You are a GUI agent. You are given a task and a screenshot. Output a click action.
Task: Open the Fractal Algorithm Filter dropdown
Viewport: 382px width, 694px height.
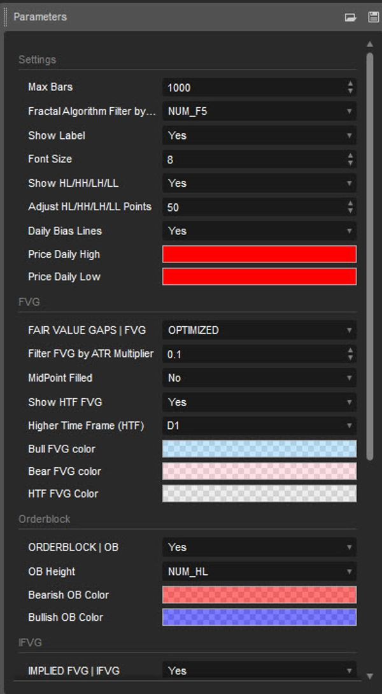(x=258, y=112)
